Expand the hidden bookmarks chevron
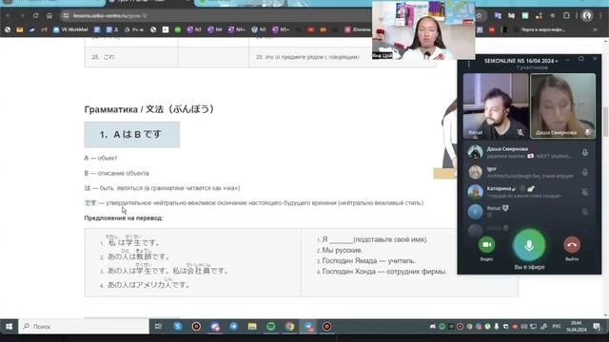The height and width of the screenshot is (342, 609). pos(595,29)
